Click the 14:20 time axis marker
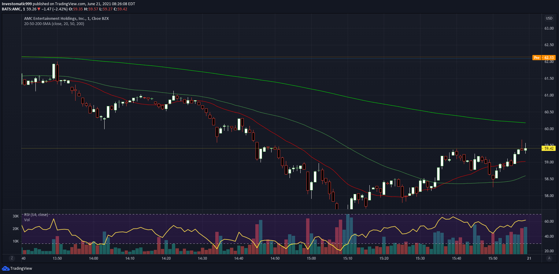Screen dimensions: 559x274 [x=166, y=258]
